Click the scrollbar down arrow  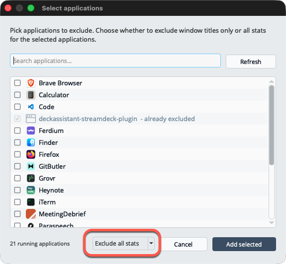[x=272, y=222]
